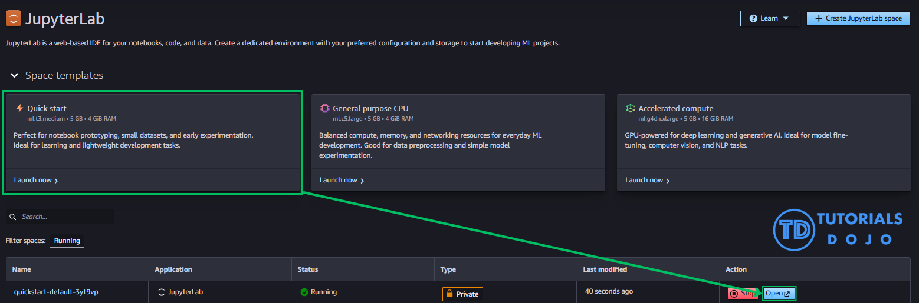Open the running JupyterLab space
This screenshot has height=303, width=919.
pos(779,293)
